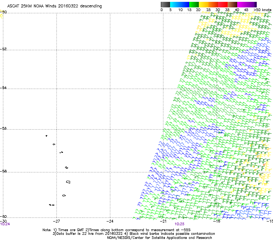Click the purple '10:25' time stamp
Image resolution: width=273 pixels, height=240 pixels.
tap(180, 224)
